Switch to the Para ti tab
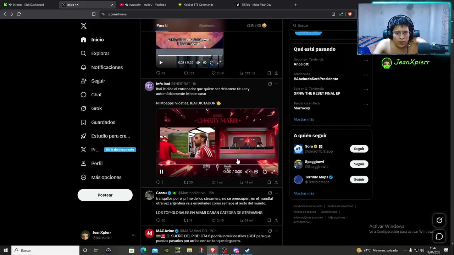454x255 pixels. point(162,25)
